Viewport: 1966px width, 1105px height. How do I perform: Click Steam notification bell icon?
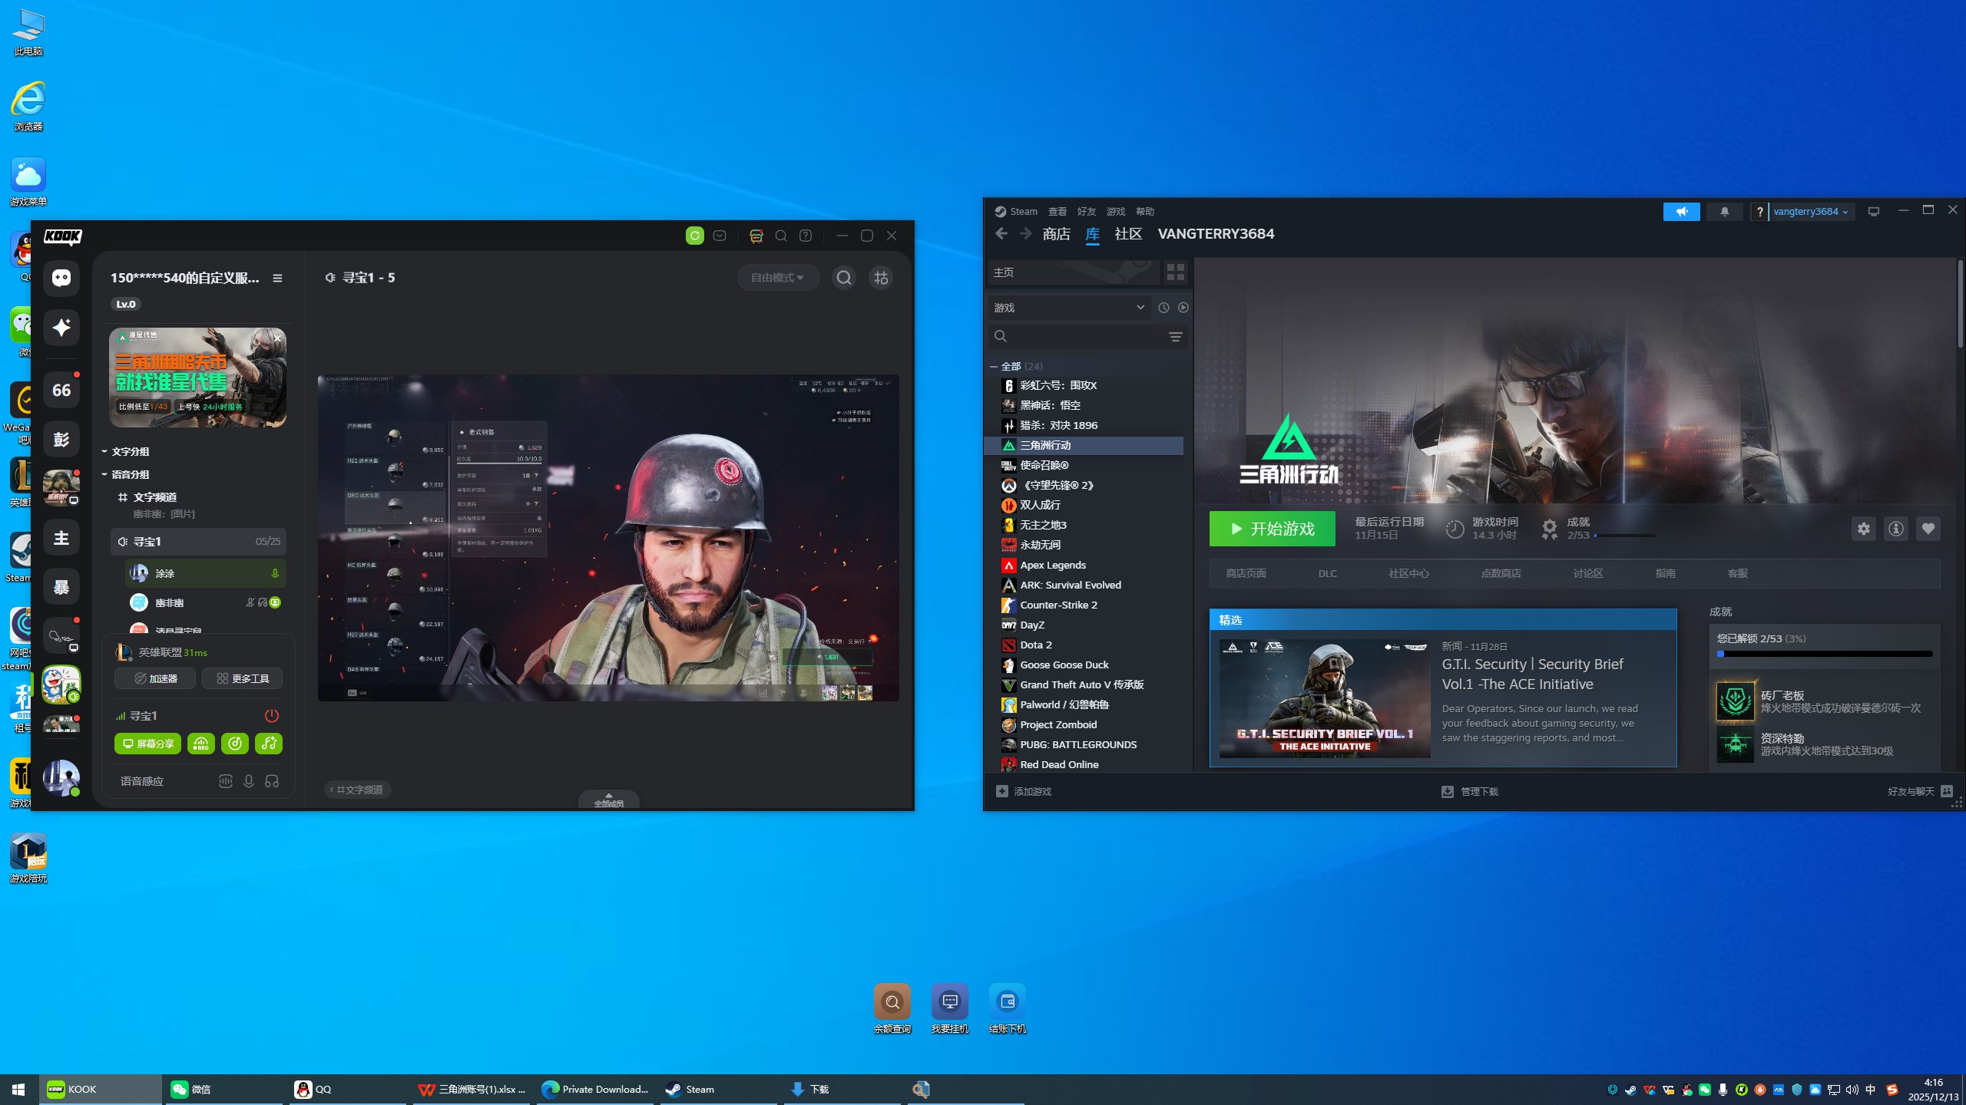point(1724,211)
